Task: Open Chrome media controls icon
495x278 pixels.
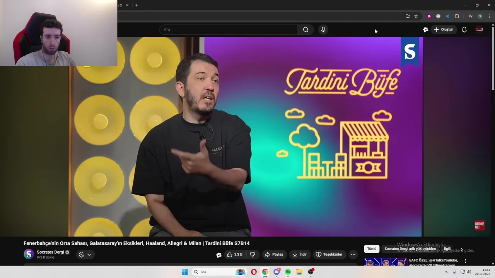Action: [471, 16]
